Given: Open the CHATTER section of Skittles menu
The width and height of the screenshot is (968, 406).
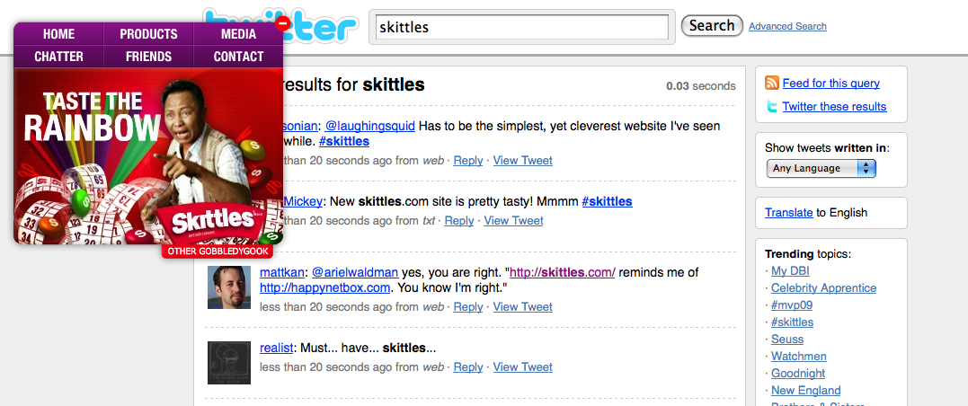Looking at the screenshot, I should pyautogui.click(x=58, y=57).
